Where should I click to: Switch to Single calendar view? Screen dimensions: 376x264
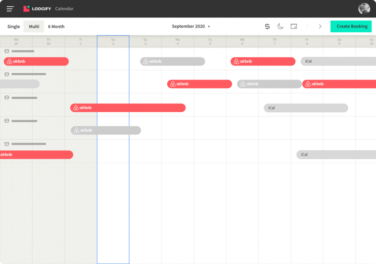pyautogui.click(x=13, y=26)
